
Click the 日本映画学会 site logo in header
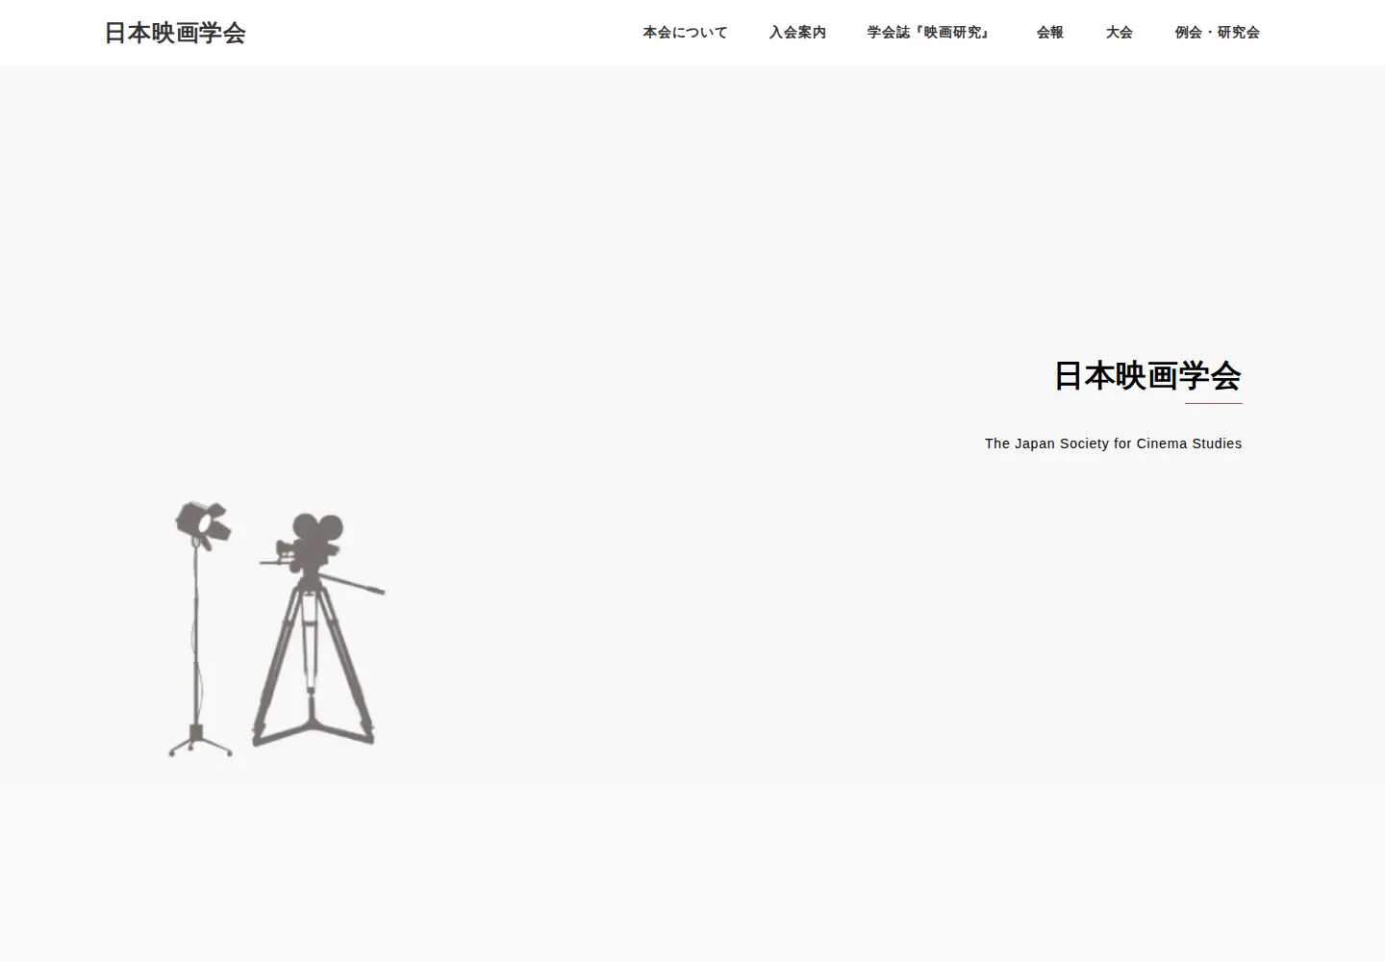click(175, 33)
